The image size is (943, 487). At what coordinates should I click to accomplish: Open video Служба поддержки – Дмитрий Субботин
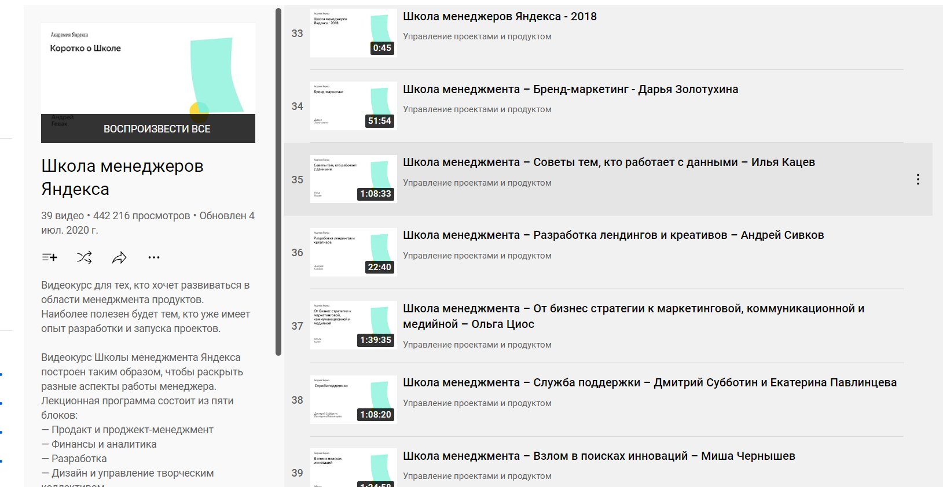coord(650,383)
